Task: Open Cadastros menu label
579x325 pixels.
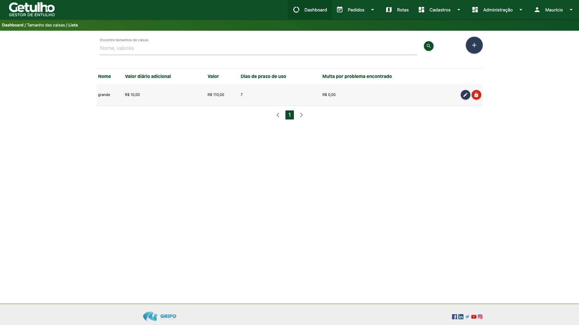Action: pyautogui.click(x=440, y=10)
